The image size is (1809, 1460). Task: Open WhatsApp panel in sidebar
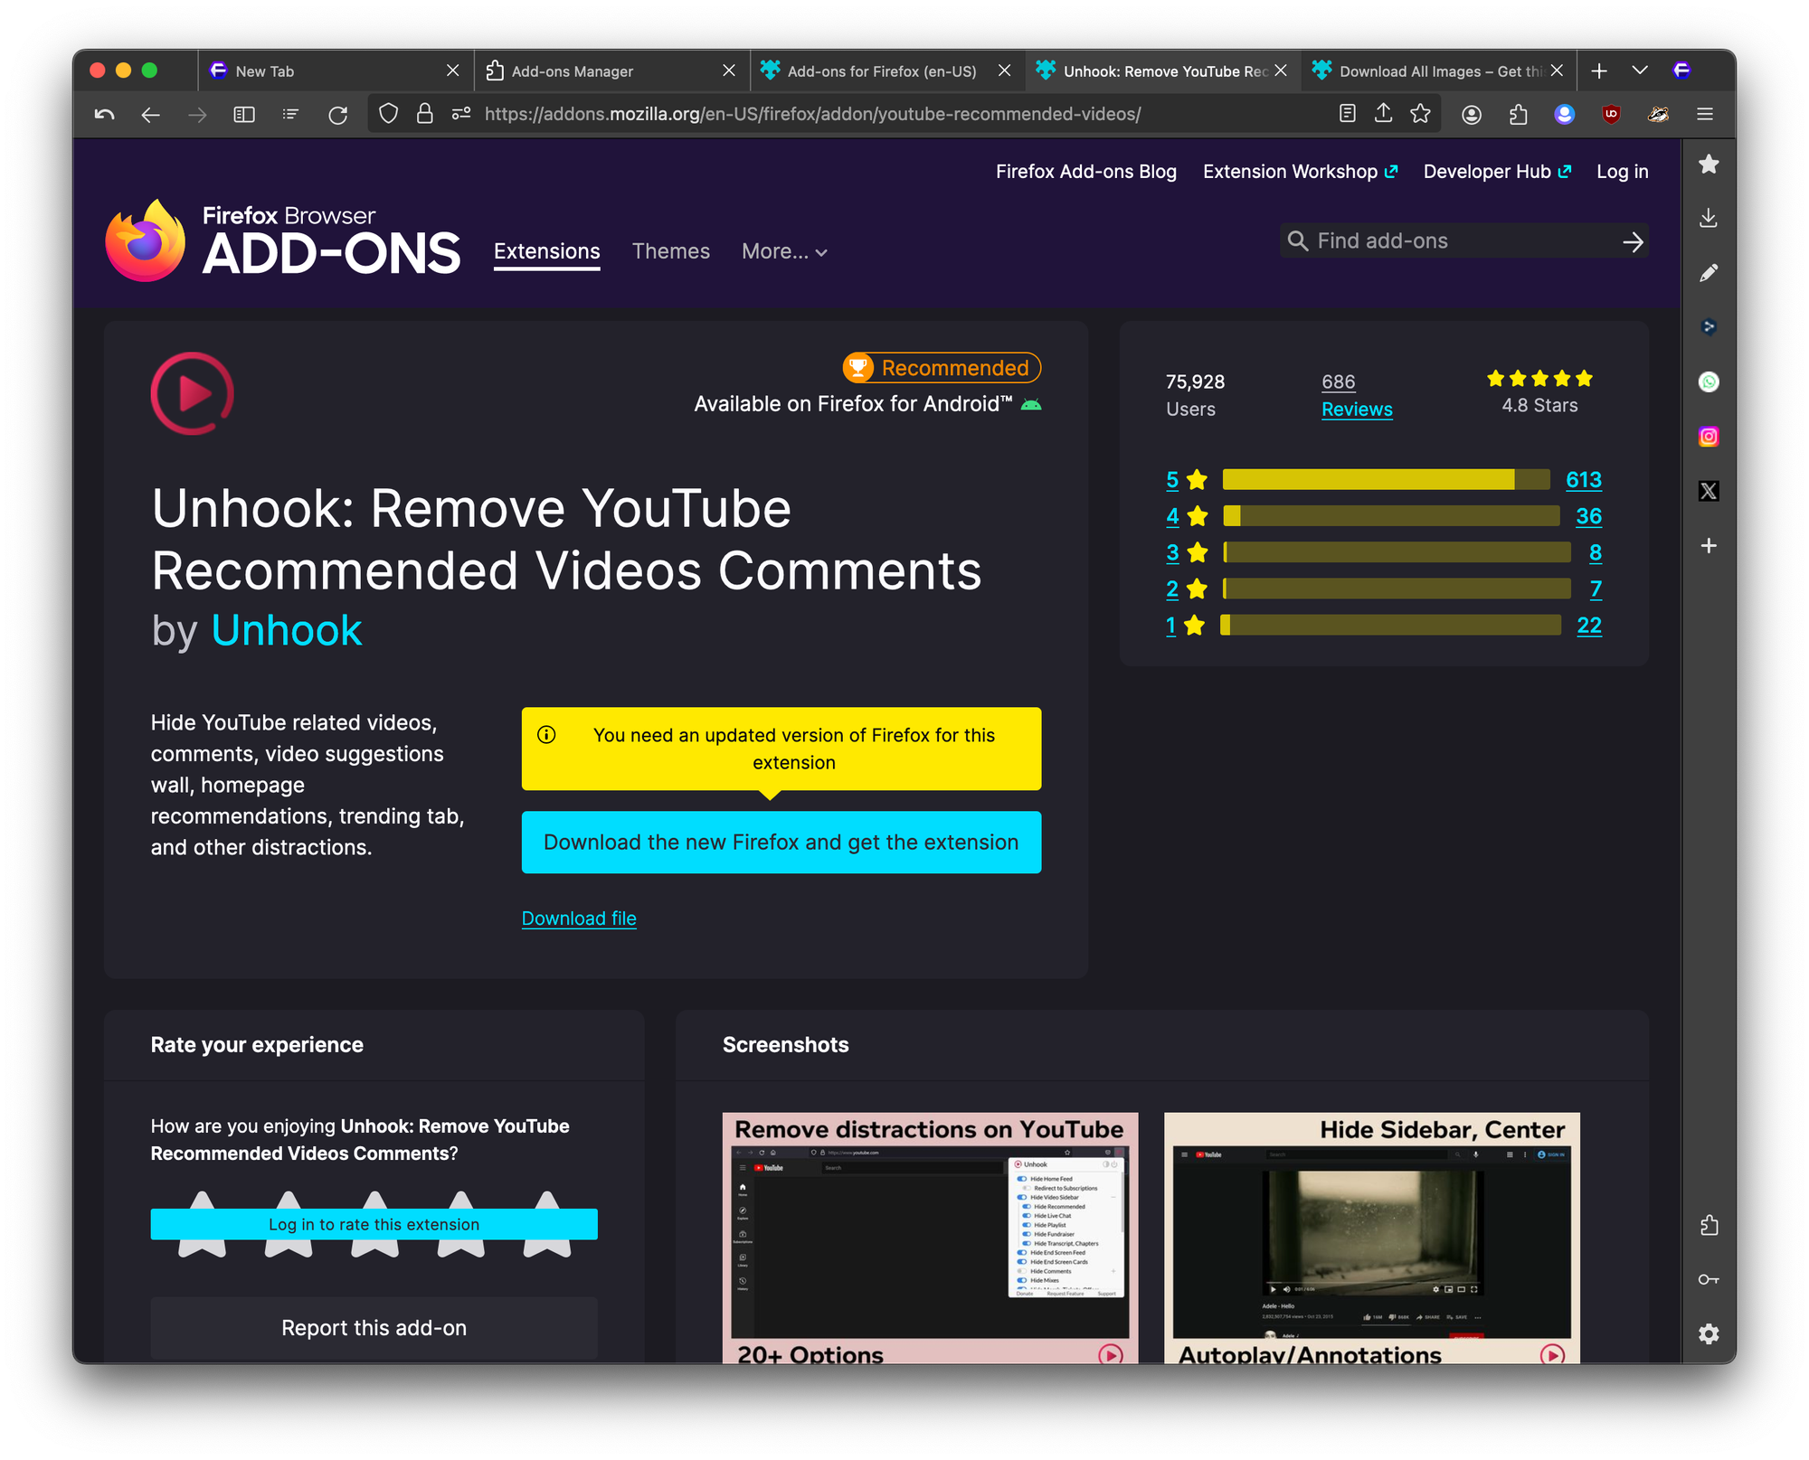click(1709, 382)
